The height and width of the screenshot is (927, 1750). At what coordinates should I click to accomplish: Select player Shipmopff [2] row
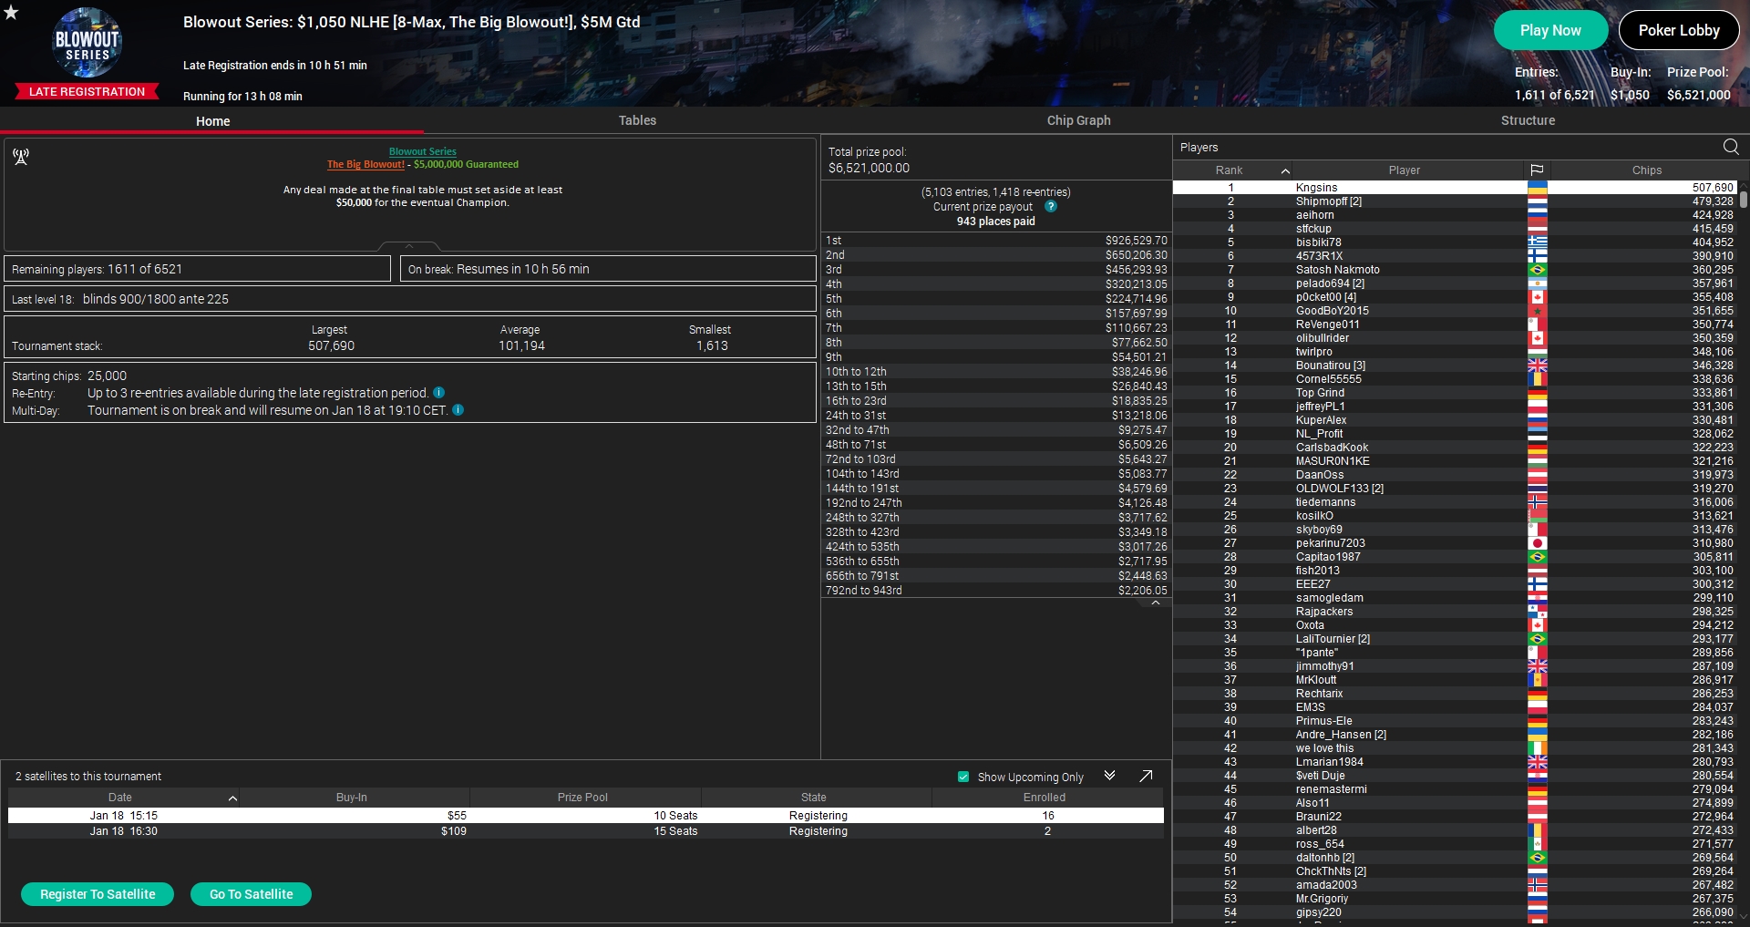pos(1455,201)
